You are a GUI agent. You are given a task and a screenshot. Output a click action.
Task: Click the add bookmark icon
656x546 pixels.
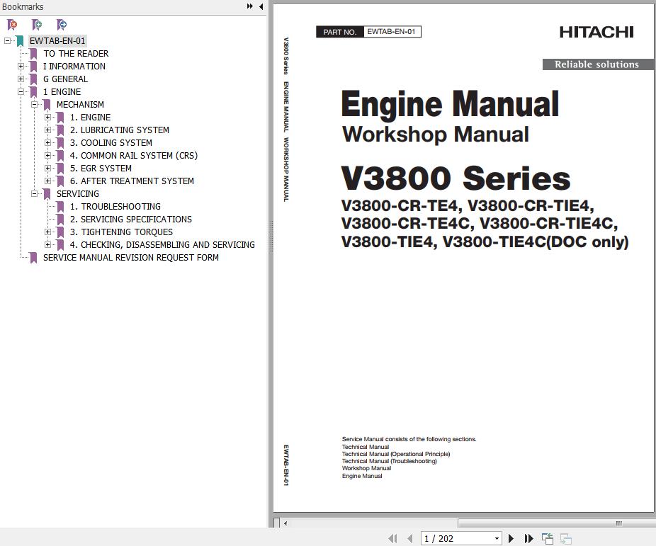37,25
